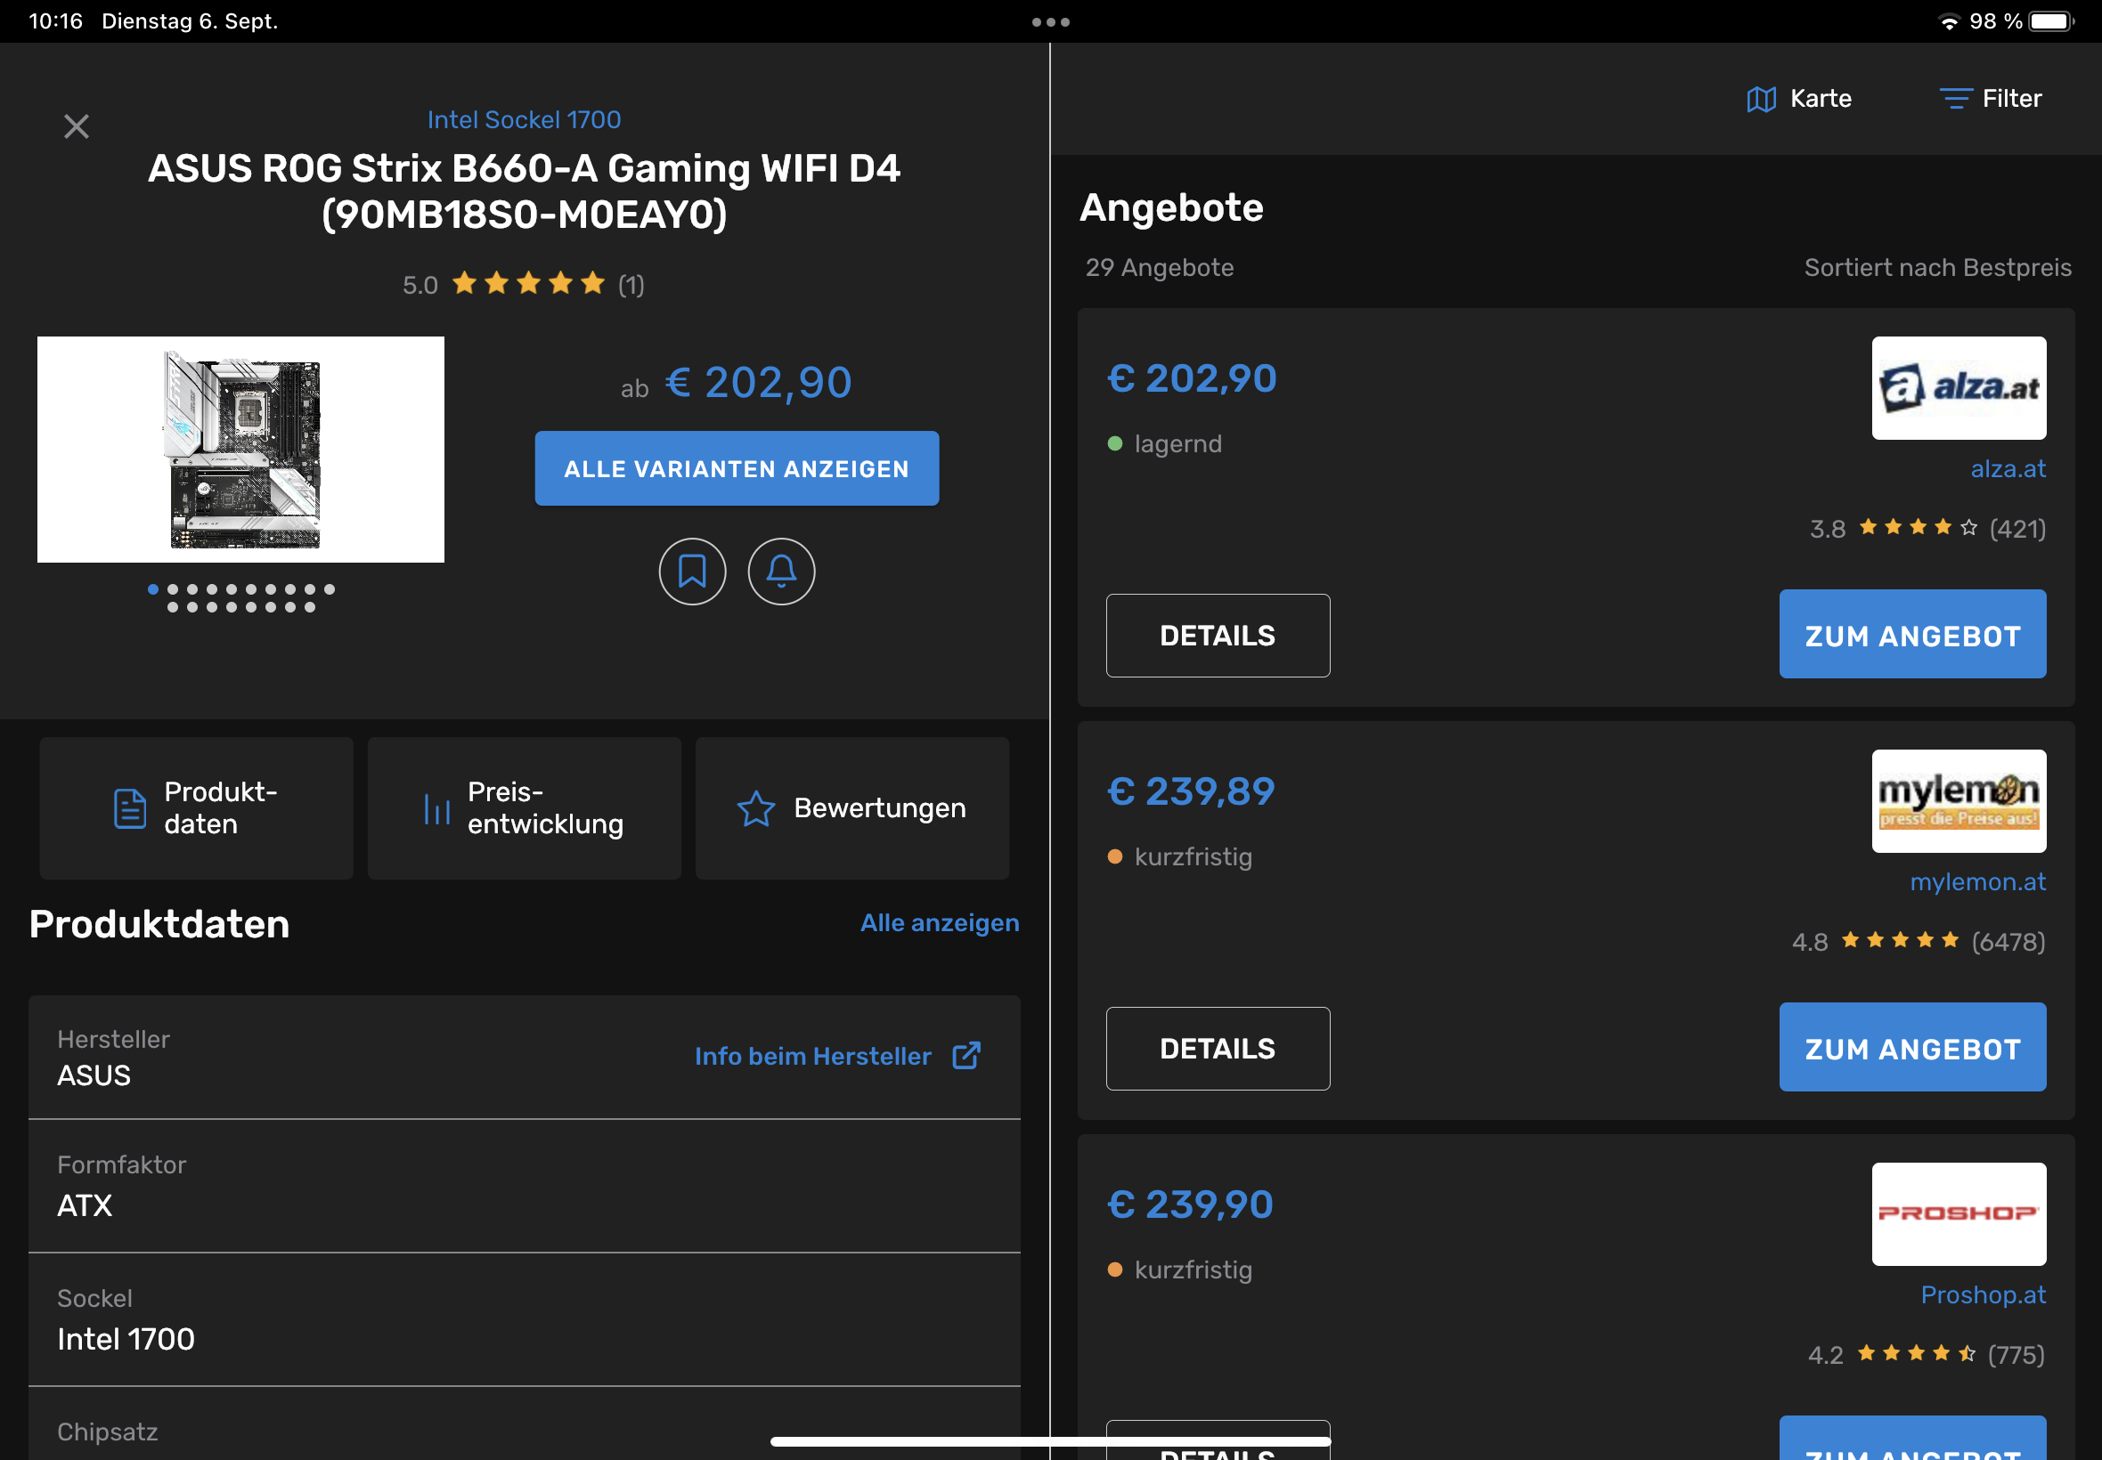The image size is (2102, 1460).
Task: Switch to Bewertungen tab
Action: click(x=853, y=808)
